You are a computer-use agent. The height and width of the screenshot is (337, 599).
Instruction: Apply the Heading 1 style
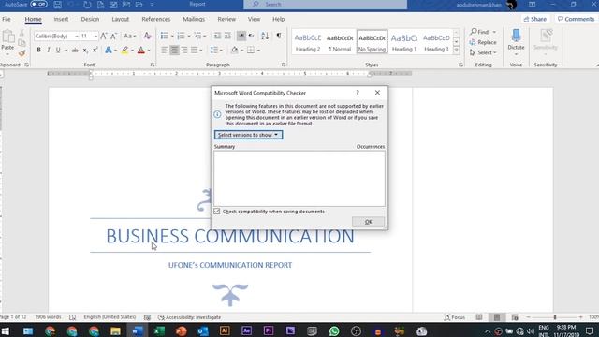point(404,41)
